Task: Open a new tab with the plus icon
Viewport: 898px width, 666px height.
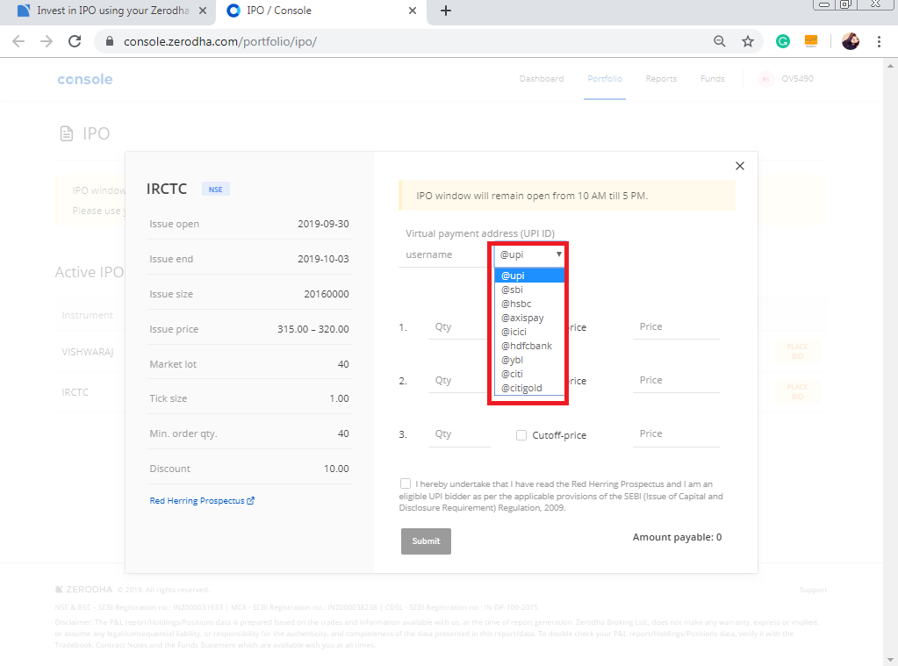Action: pos(446,11)
